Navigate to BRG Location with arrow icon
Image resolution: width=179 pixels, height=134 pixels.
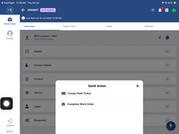point(160,38)
